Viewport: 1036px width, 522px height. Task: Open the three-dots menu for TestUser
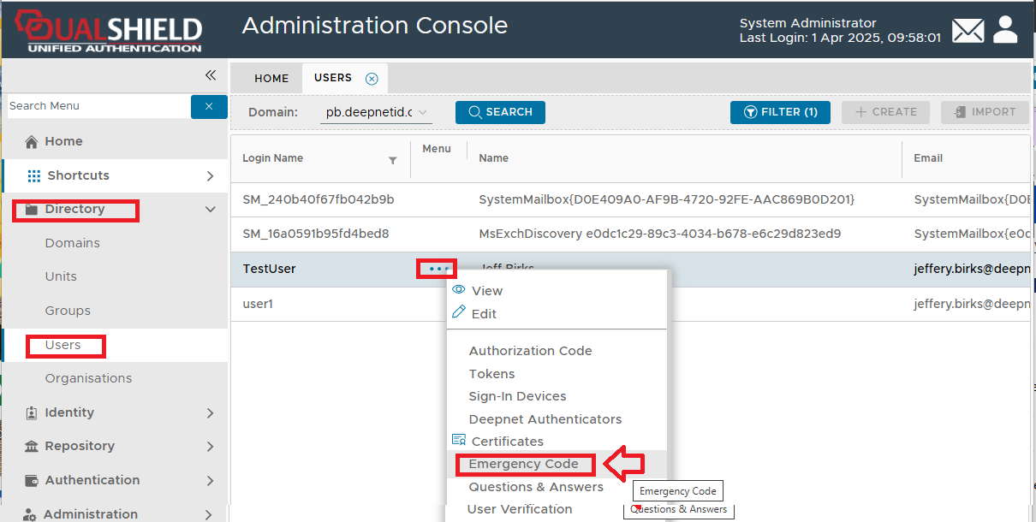pos(438,269)
